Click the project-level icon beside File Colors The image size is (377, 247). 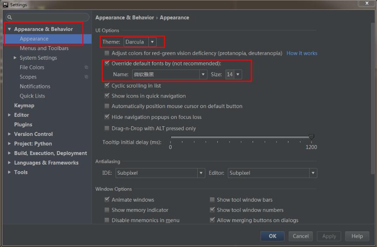click(x=86, y=68)
